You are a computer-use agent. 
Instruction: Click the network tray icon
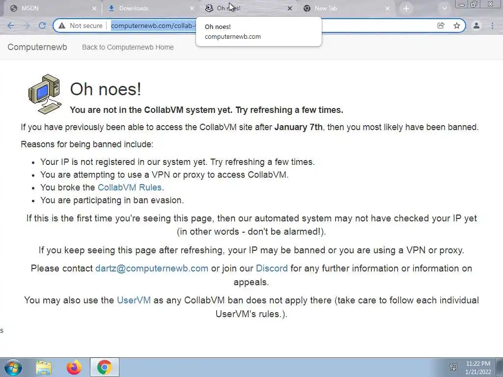pos(453,367)
